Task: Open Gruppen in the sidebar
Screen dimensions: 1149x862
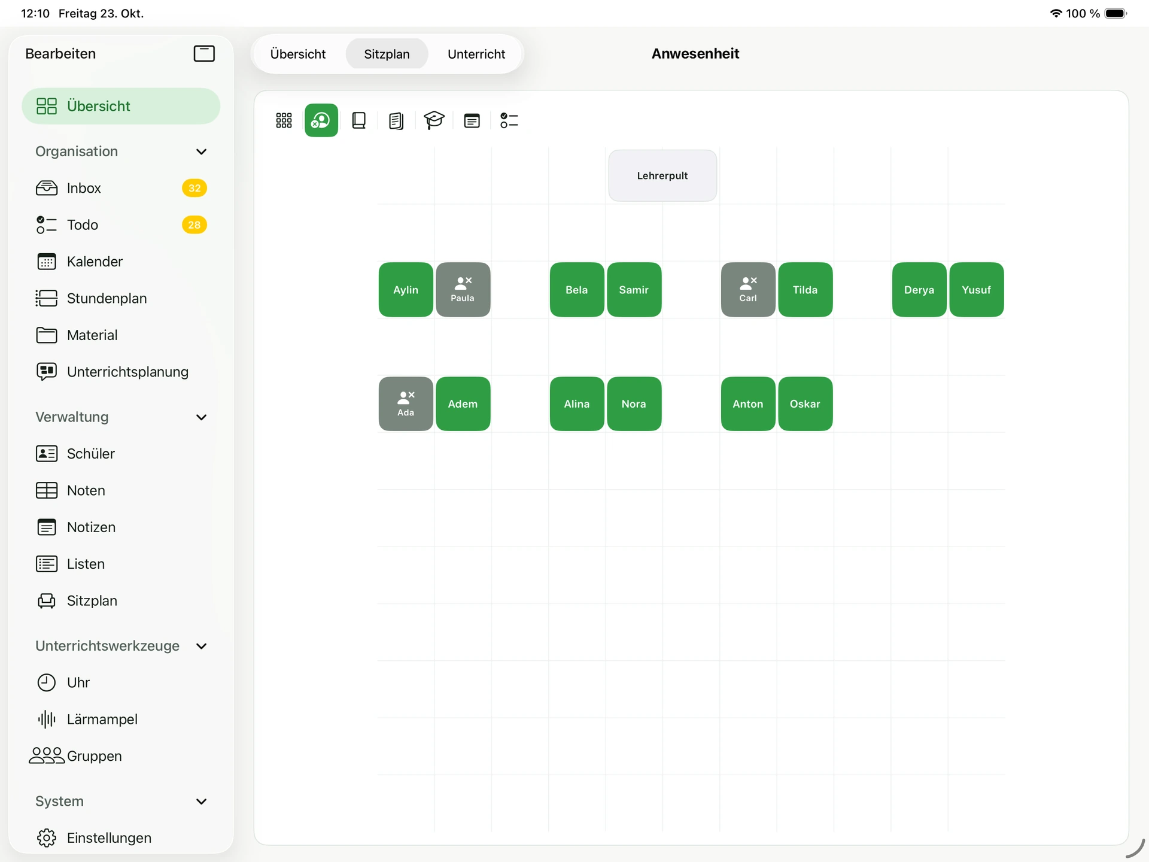Action: 121,756
